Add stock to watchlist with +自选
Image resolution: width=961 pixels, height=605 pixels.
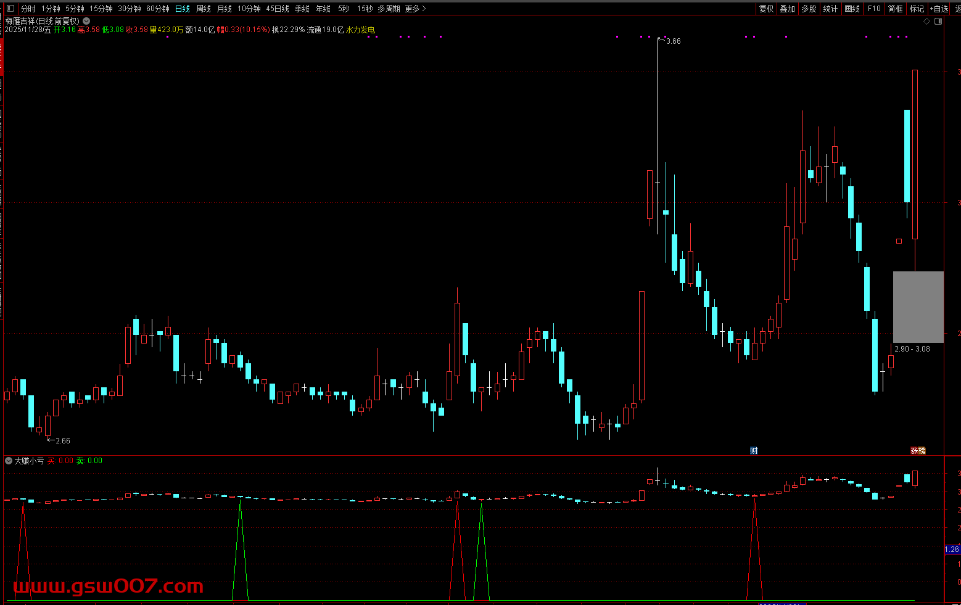(x=939, y=9)
